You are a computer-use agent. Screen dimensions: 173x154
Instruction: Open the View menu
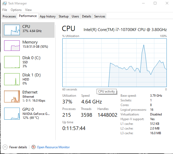(x=29, y=10)
